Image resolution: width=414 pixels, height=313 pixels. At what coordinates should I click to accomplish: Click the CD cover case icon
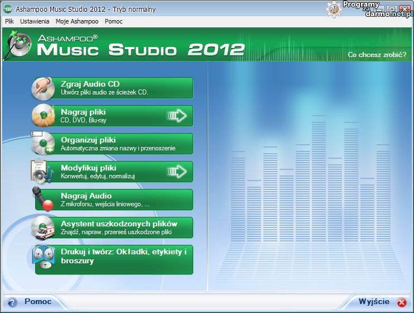(x=44, y=257)
